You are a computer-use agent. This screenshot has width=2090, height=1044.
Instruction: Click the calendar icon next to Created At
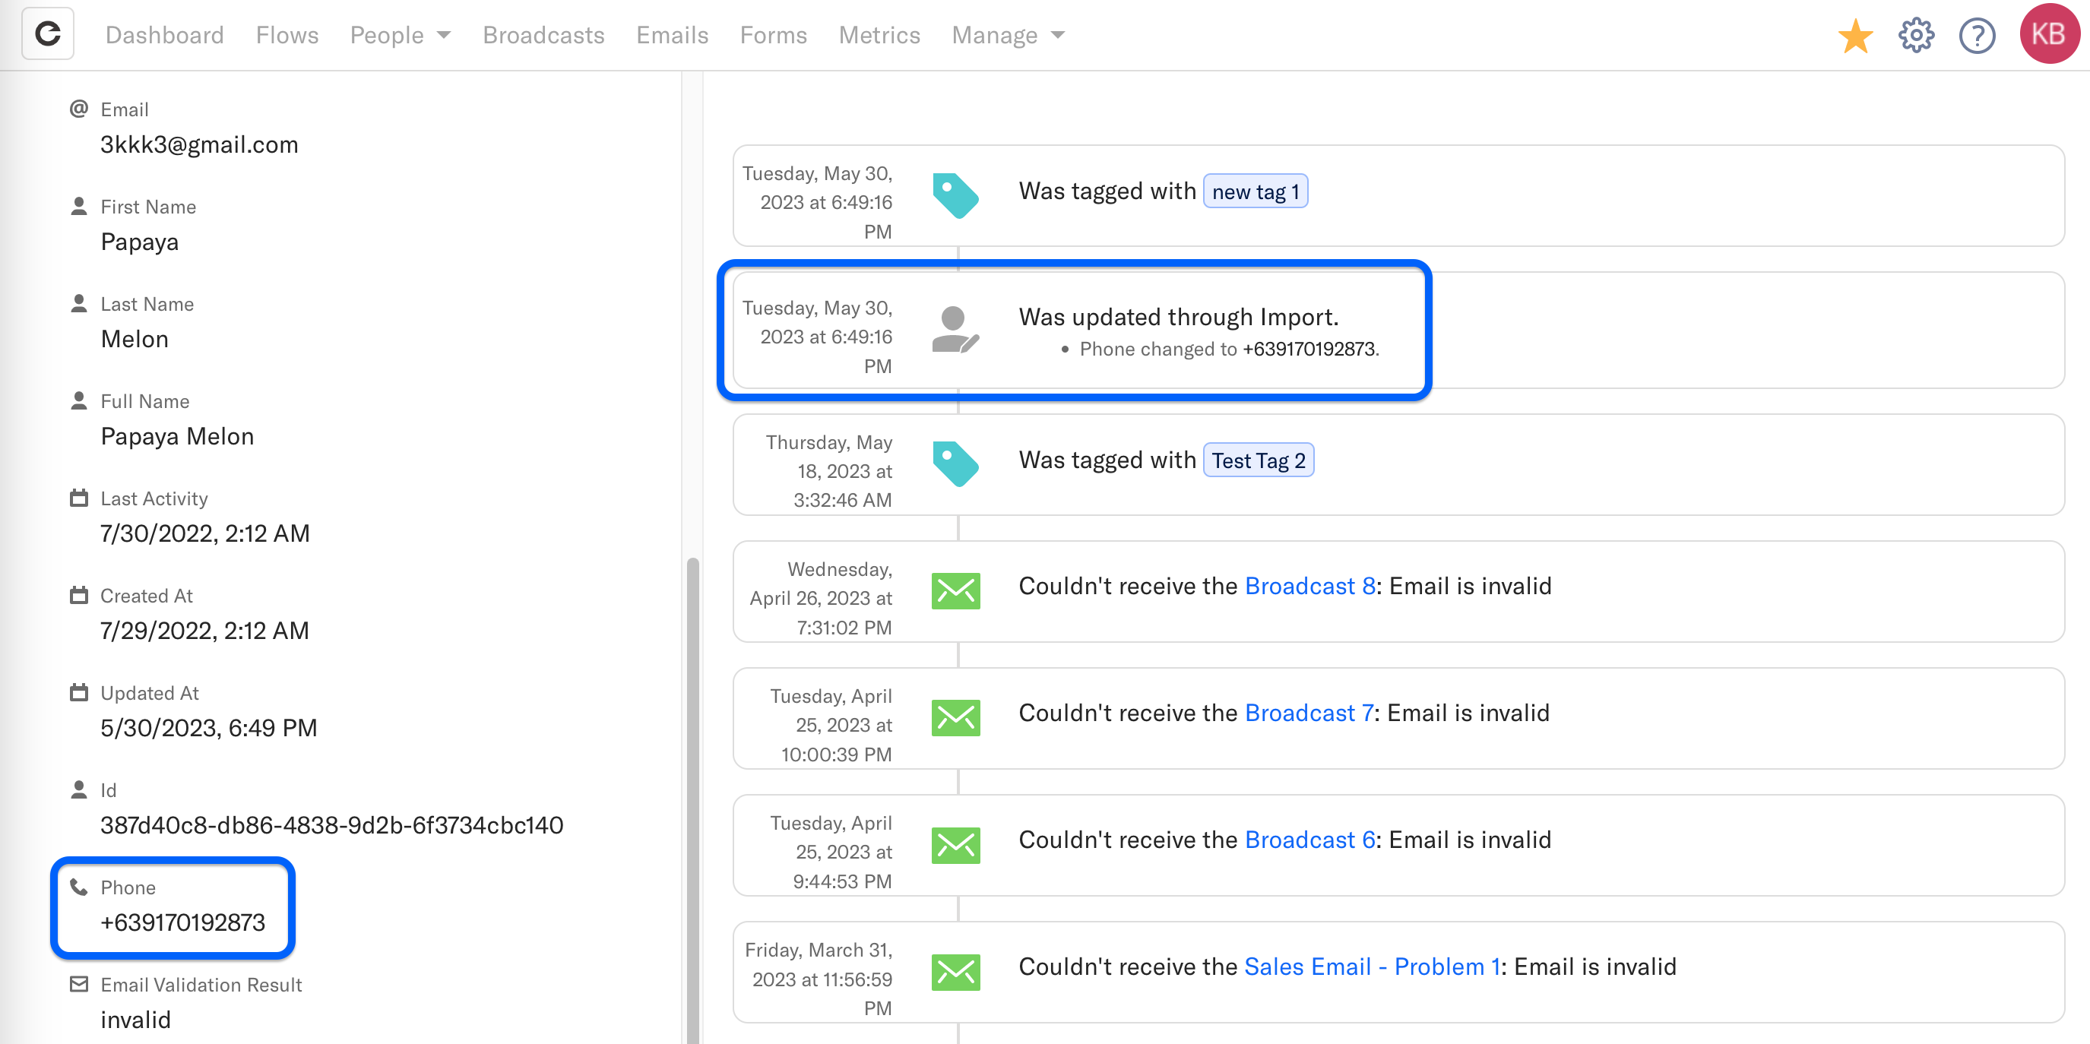point(79,596)
